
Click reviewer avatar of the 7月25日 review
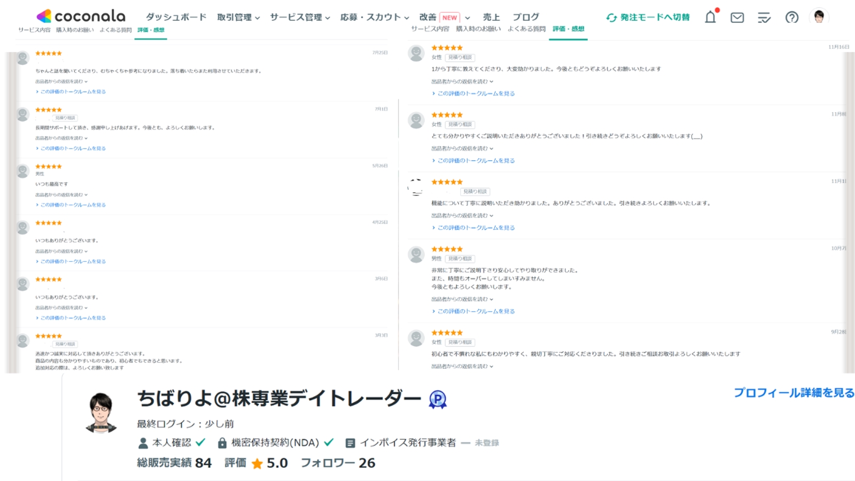click(22, 58)
